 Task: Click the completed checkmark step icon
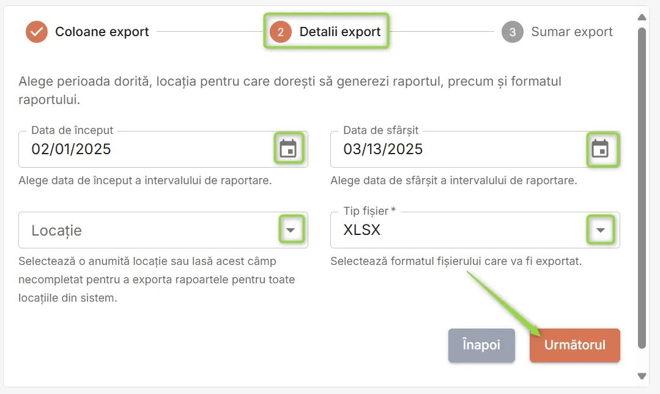tap(37, 32)
